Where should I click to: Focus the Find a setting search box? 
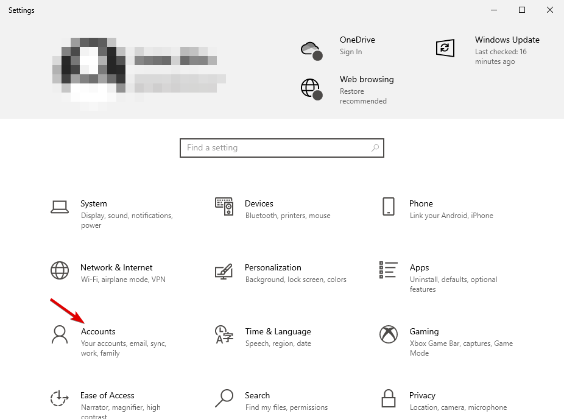coord(282,148)
